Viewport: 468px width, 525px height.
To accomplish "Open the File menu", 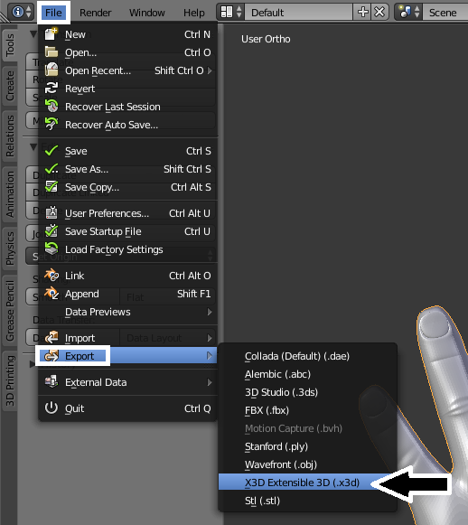I will click(x=53, y=13).
